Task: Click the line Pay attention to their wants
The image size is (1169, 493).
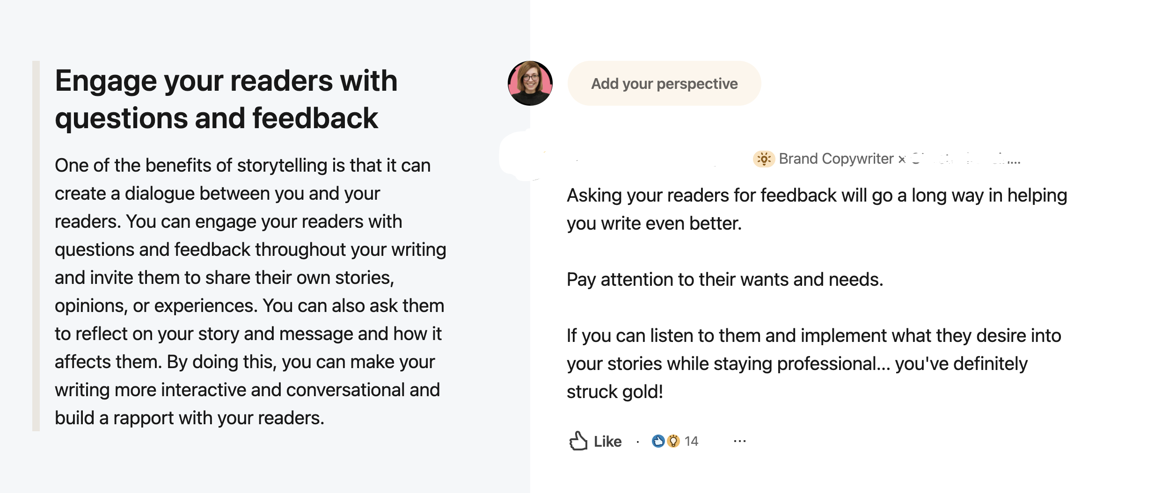Action: [x=724, y=280]
